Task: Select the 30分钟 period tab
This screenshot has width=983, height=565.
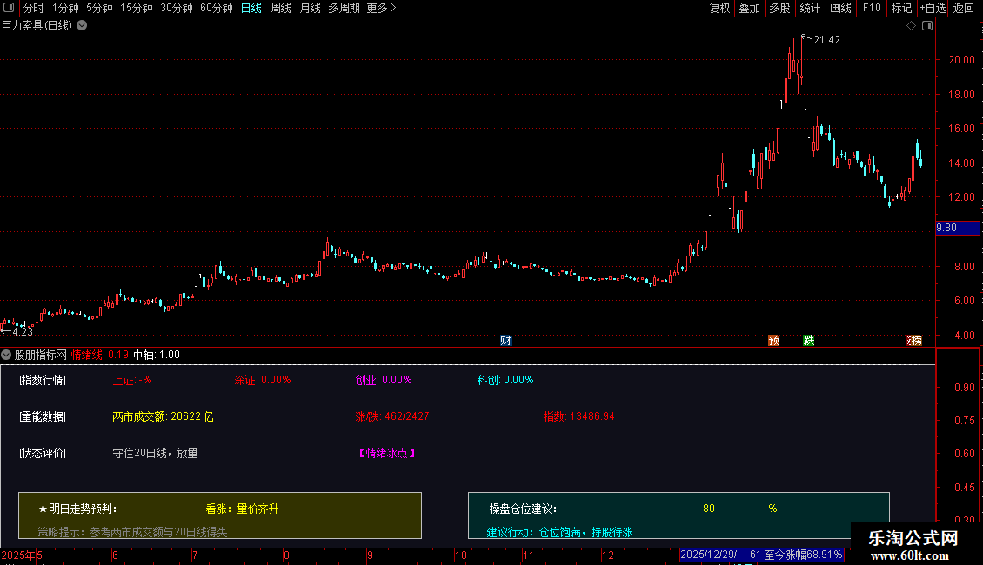Action: (177, 8)
